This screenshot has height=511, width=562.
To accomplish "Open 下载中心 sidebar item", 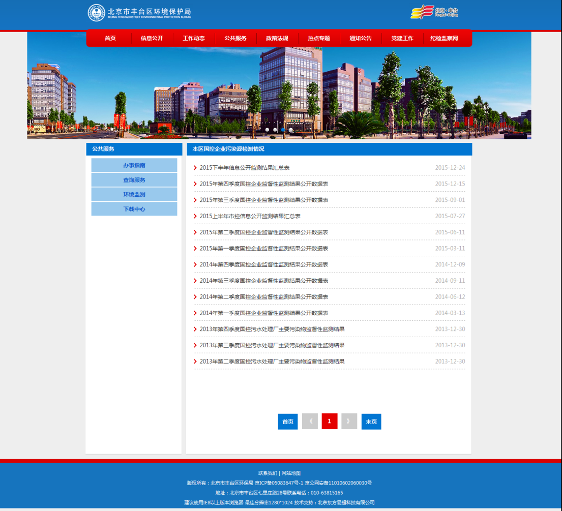I will point(134,209).
